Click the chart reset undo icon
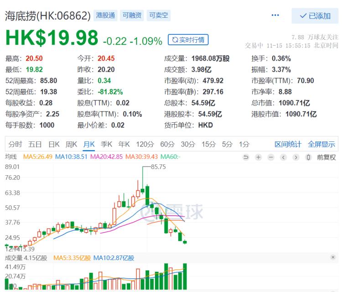 click(x=246, y=157)
